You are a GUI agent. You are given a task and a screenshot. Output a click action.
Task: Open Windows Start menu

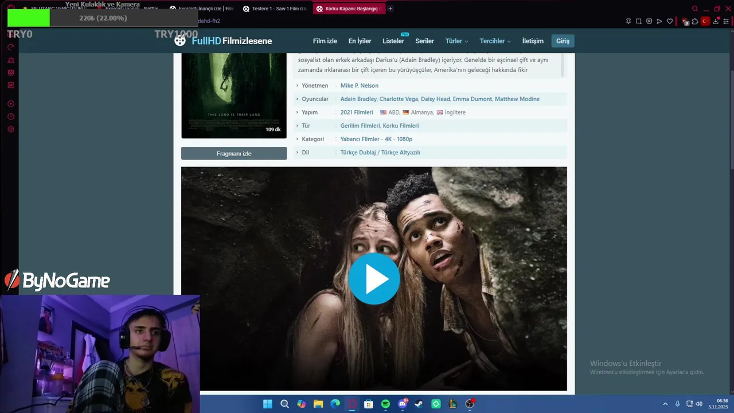coord(268,404)
